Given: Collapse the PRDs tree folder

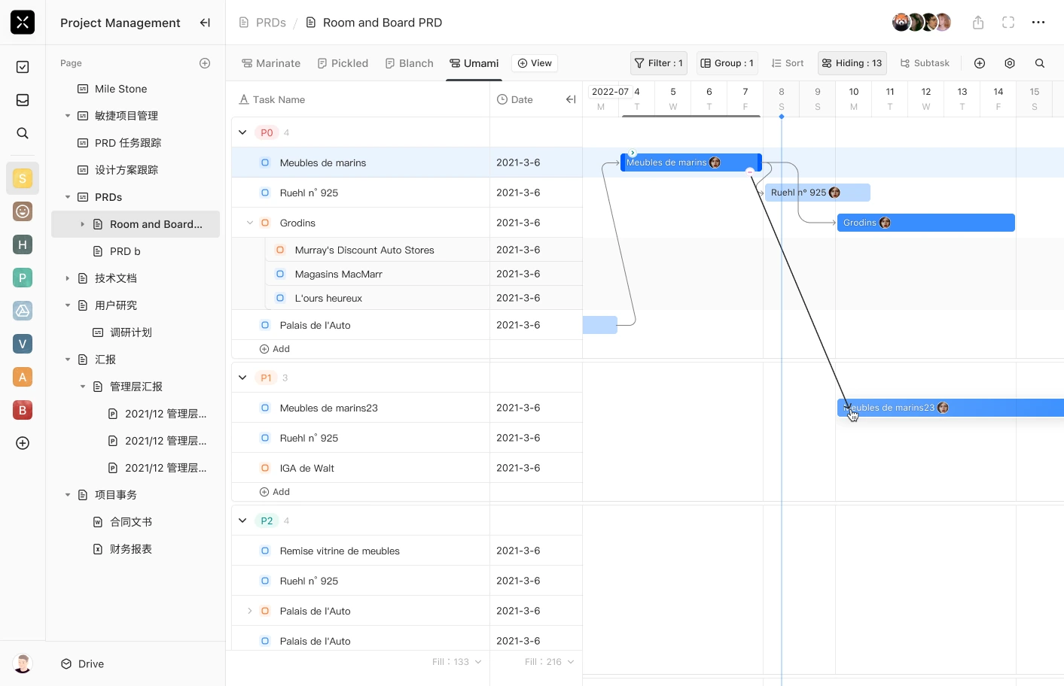Looking at the screenshot, I should (x=68, y=197).
